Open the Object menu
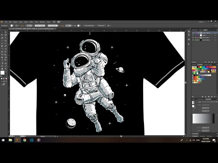 coord(15,22)
